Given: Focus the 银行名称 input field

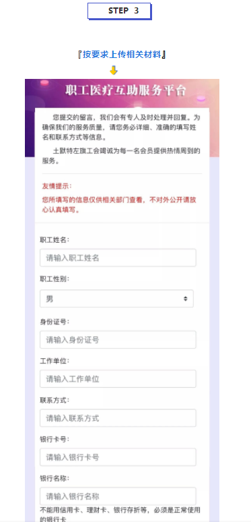Looking at the screenshot, I should [118, 496].
